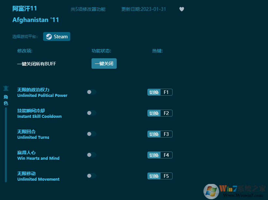
Task: Turn on Unlimited Turns switch
Action: pyautogui.click(x=92, y=134)
